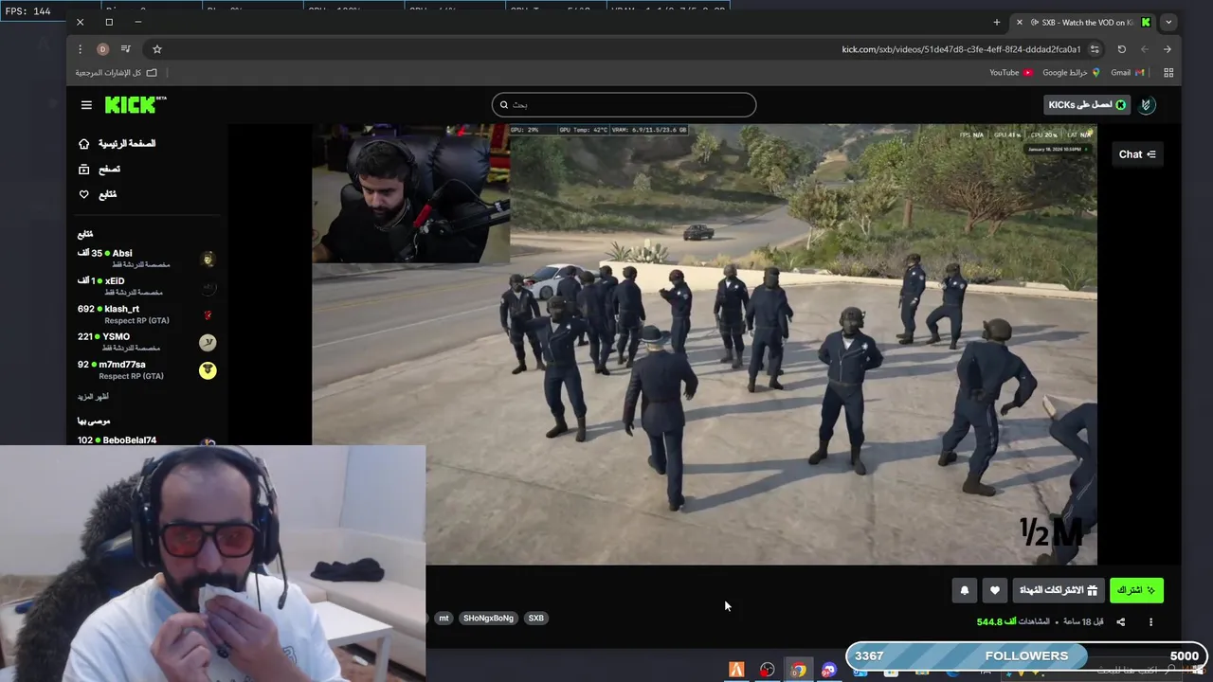This screenshot has width=1213, height=682.
Task: Open the three-dot more options menu
Action: tap(1150, 622)
